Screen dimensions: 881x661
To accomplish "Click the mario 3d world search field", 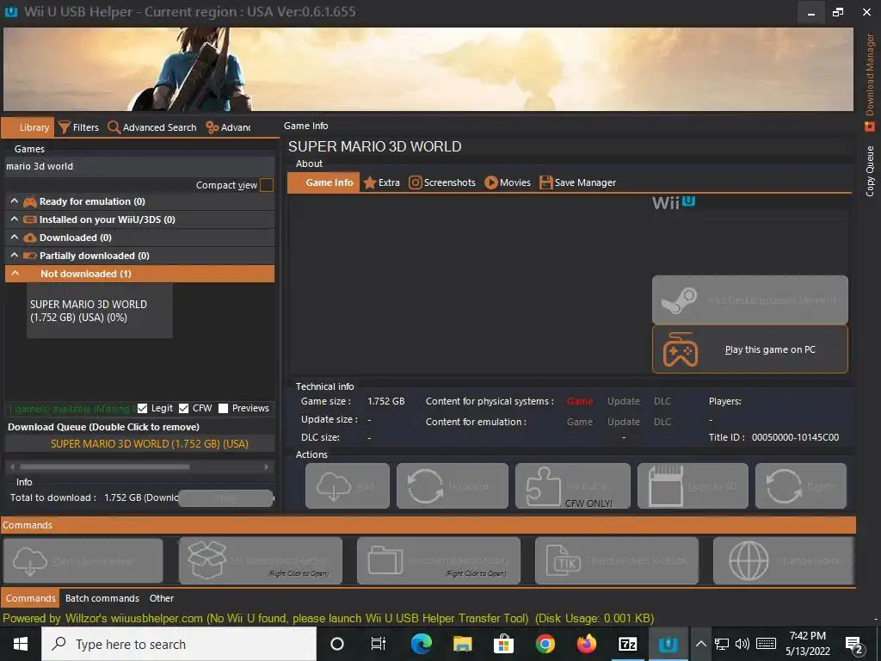I will [x=139, y=166].
